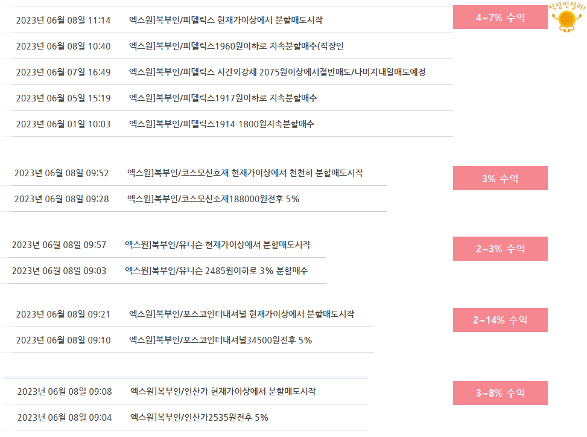Open the 유니슨 현재가이상에서 분할매도시작 message
587x437 pixels.
pyautogui.click(x=218, y=245)
